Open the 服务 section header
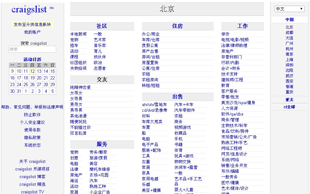310x194 pixels. pyautogui.click(x=102, y=144)
